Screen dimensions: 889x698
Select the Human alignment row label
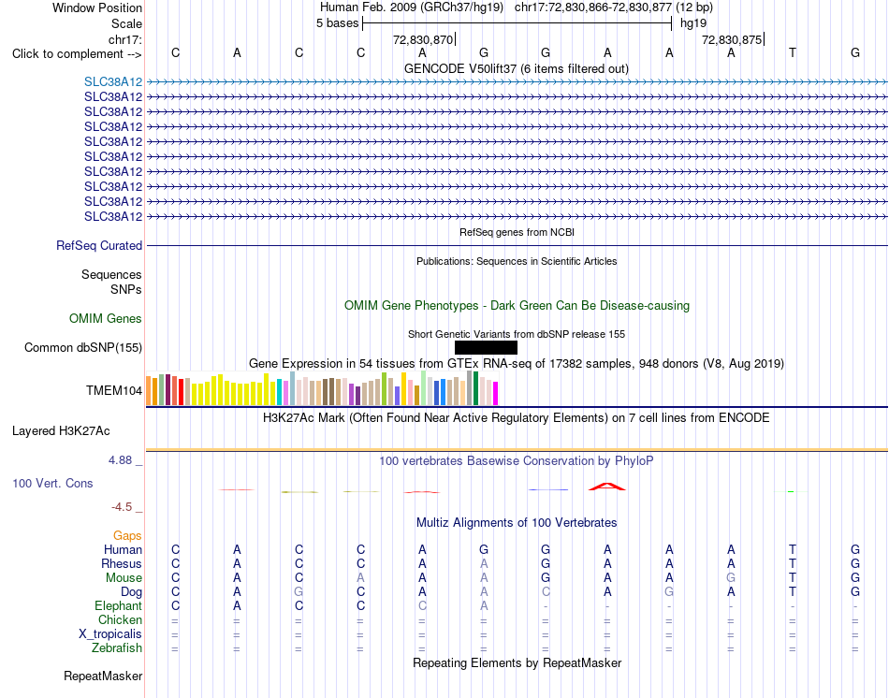(x=123, y=549)
